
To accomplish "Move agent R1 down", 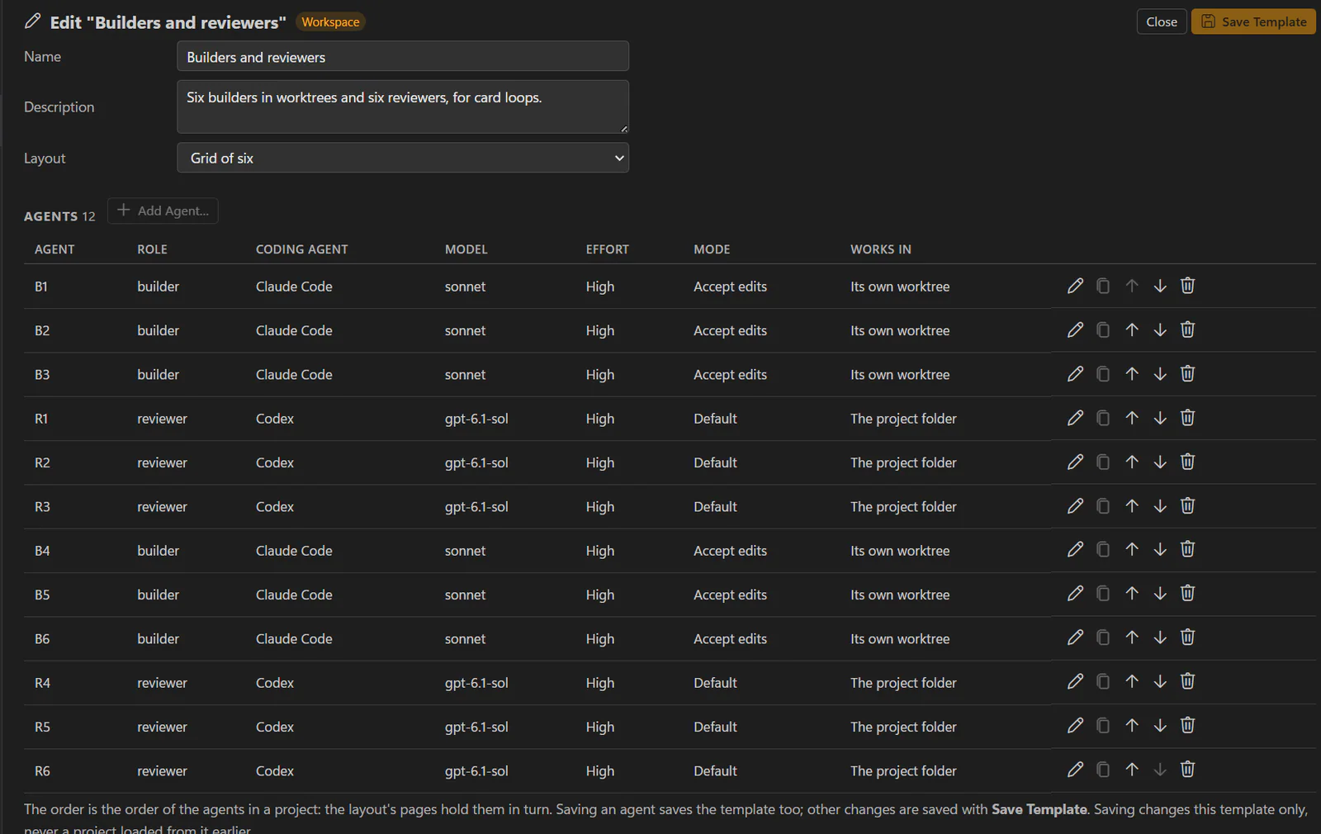I will point(1160,418).
